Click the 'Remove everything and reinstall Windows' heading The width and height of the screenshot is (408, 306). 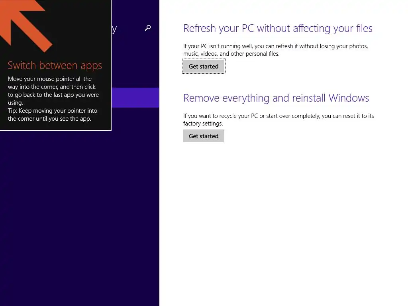[276, 98]
